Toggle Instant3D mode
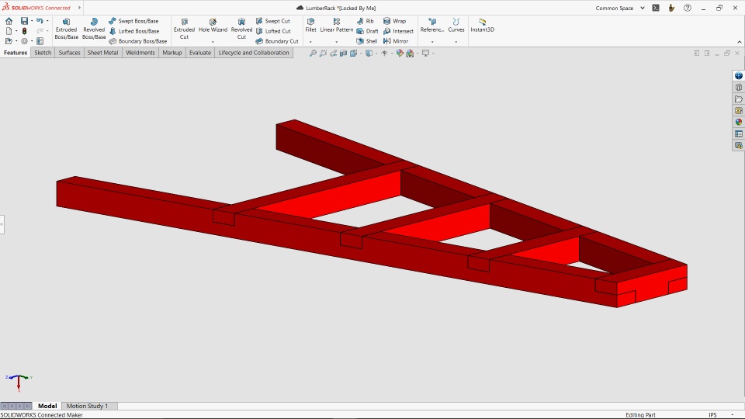The height and width of the screenshot is (419, 745). [482, 26]
